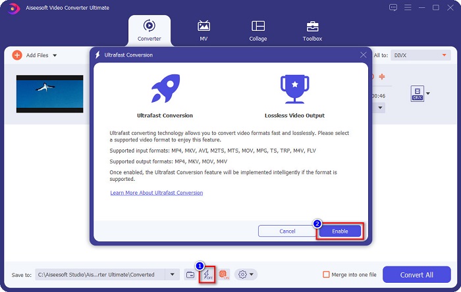Toggle the hardware acceleration chip icon
This screenshot has width=461, height=292.
click(223, 275)
